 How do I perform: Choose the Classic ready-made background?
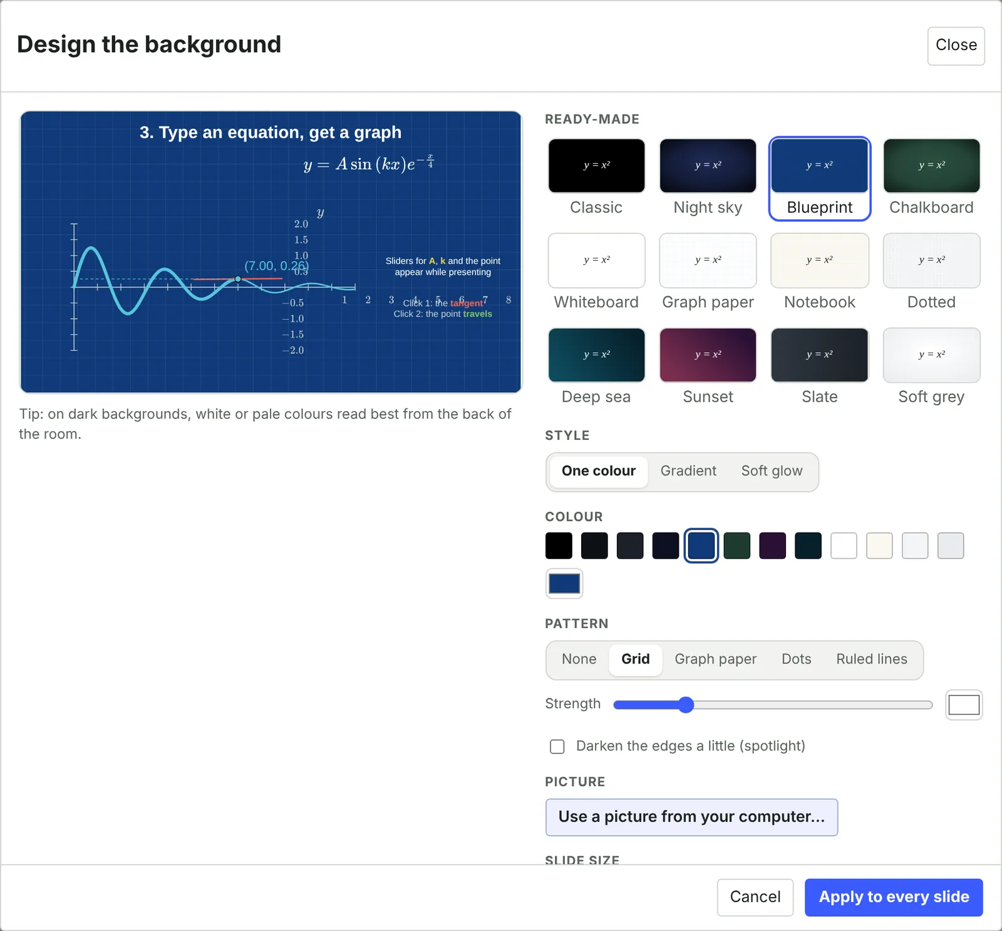(596, 179)
